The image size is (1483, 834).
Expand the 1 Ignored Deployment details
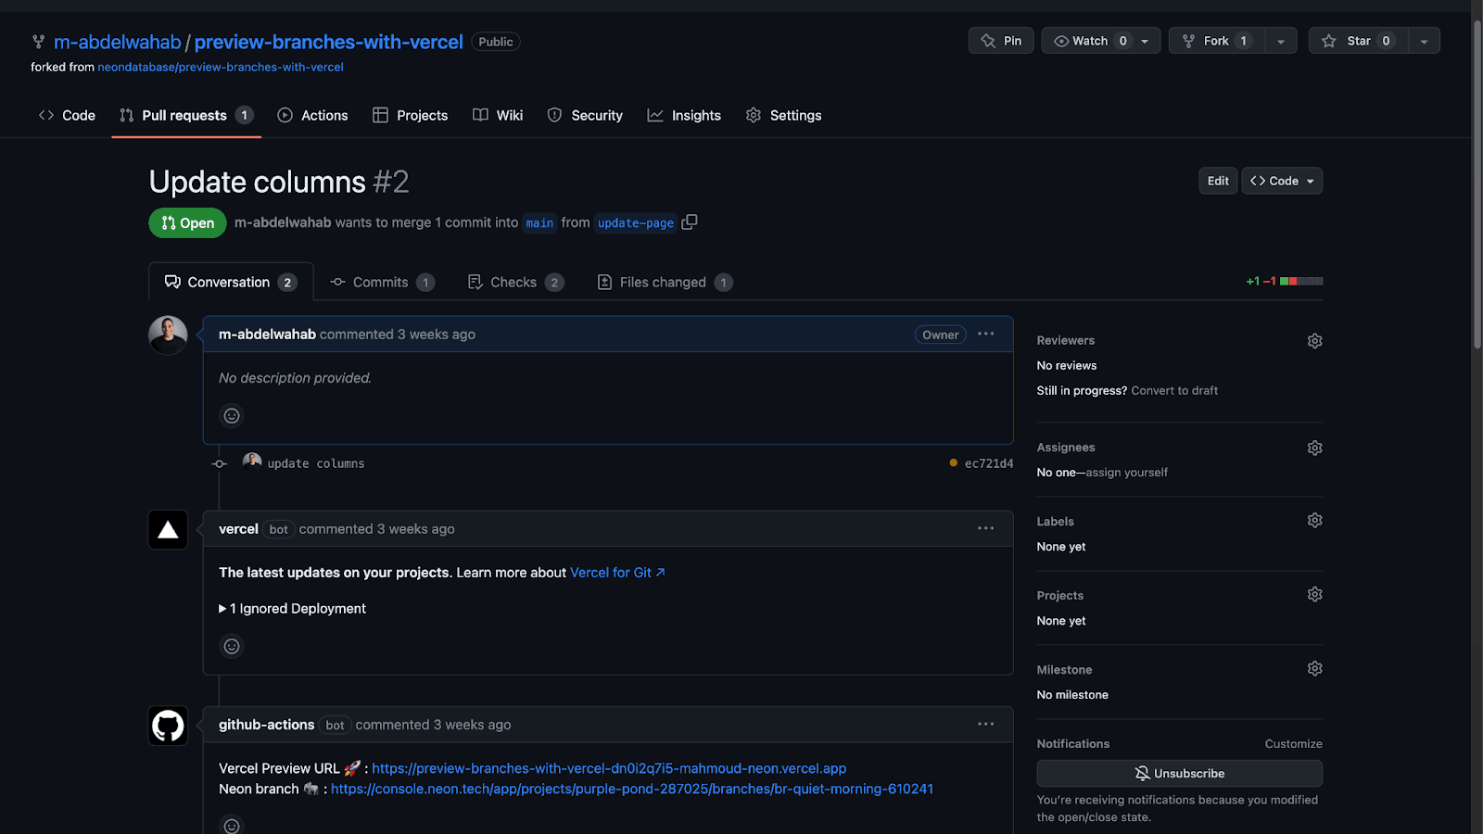click(x=293, y=609)
